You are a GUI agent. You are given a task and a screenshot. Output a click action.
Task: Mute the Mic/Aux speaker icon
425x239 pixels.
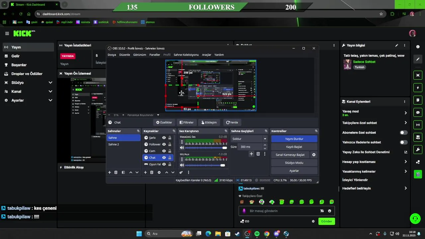[x=182, y=165]
